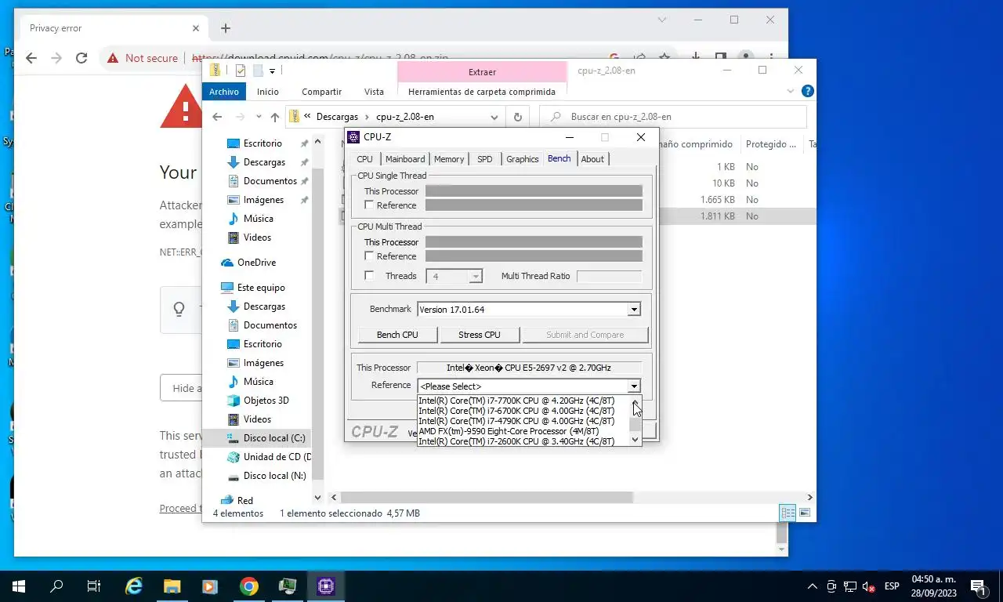
Task: Launch Internet Explorer from the taskbar
Action: pos(135,586)
